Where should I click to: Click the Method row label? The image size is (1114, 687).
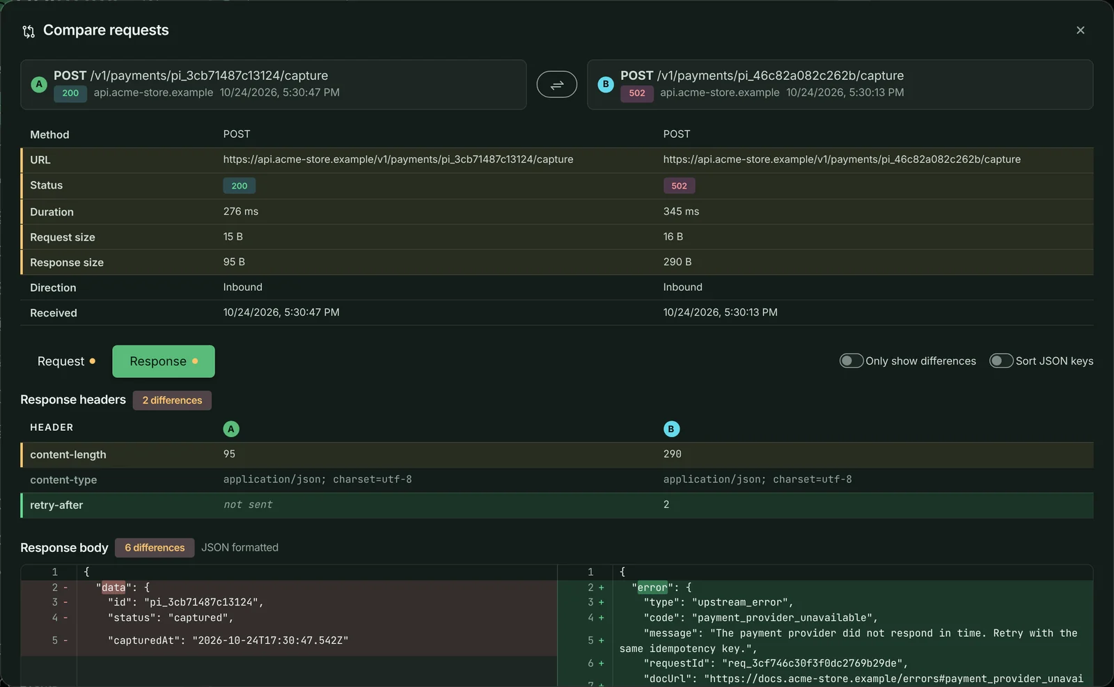pyautogui.click(x=49, y=134)
